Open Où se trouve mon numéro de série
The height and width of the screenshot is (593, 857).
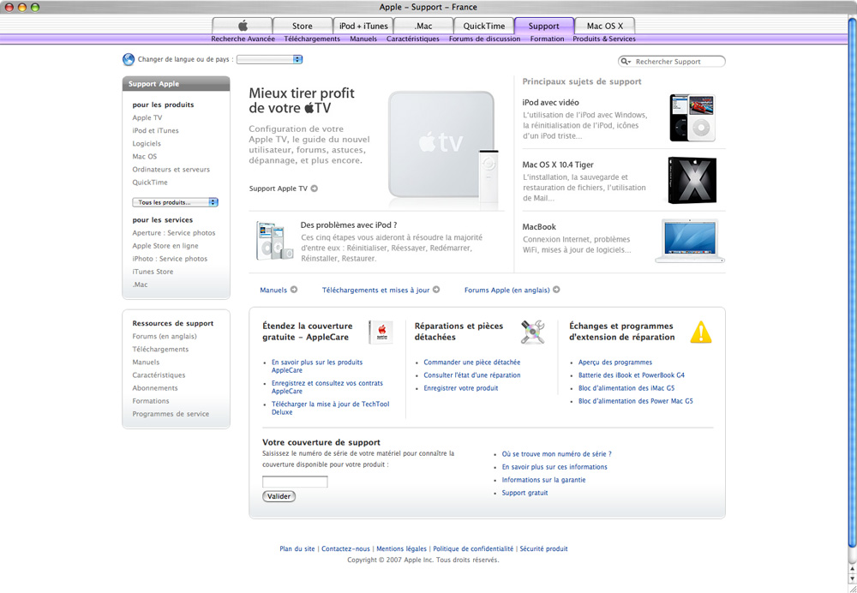tap(556, 454)
